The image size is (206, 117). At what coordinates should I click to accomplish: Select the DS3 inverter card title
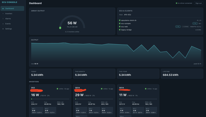(33, 88)
